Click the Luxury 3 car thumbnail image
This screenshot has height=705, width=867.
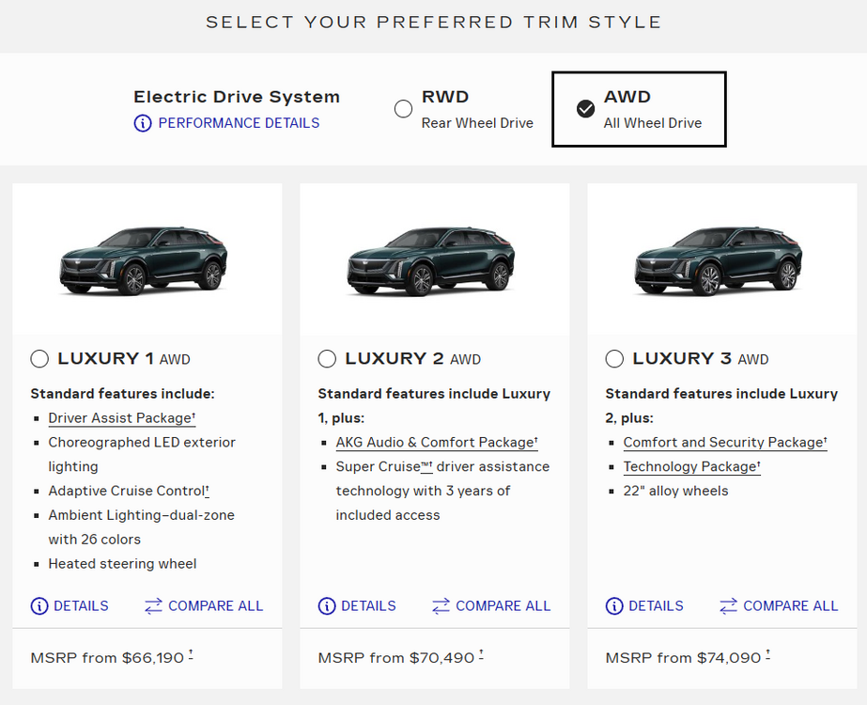[x=716, y=261]
